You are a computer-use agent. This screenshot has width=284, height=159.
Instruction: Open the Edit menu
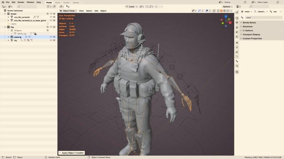(13, 2)
